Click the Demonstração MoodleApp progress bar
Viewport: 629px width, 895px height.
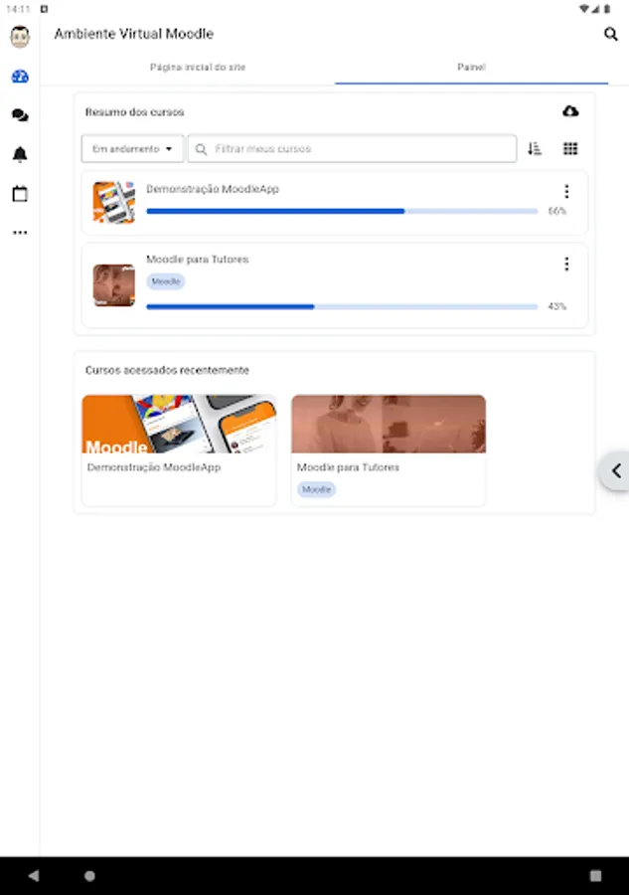(x=342, y=211)
